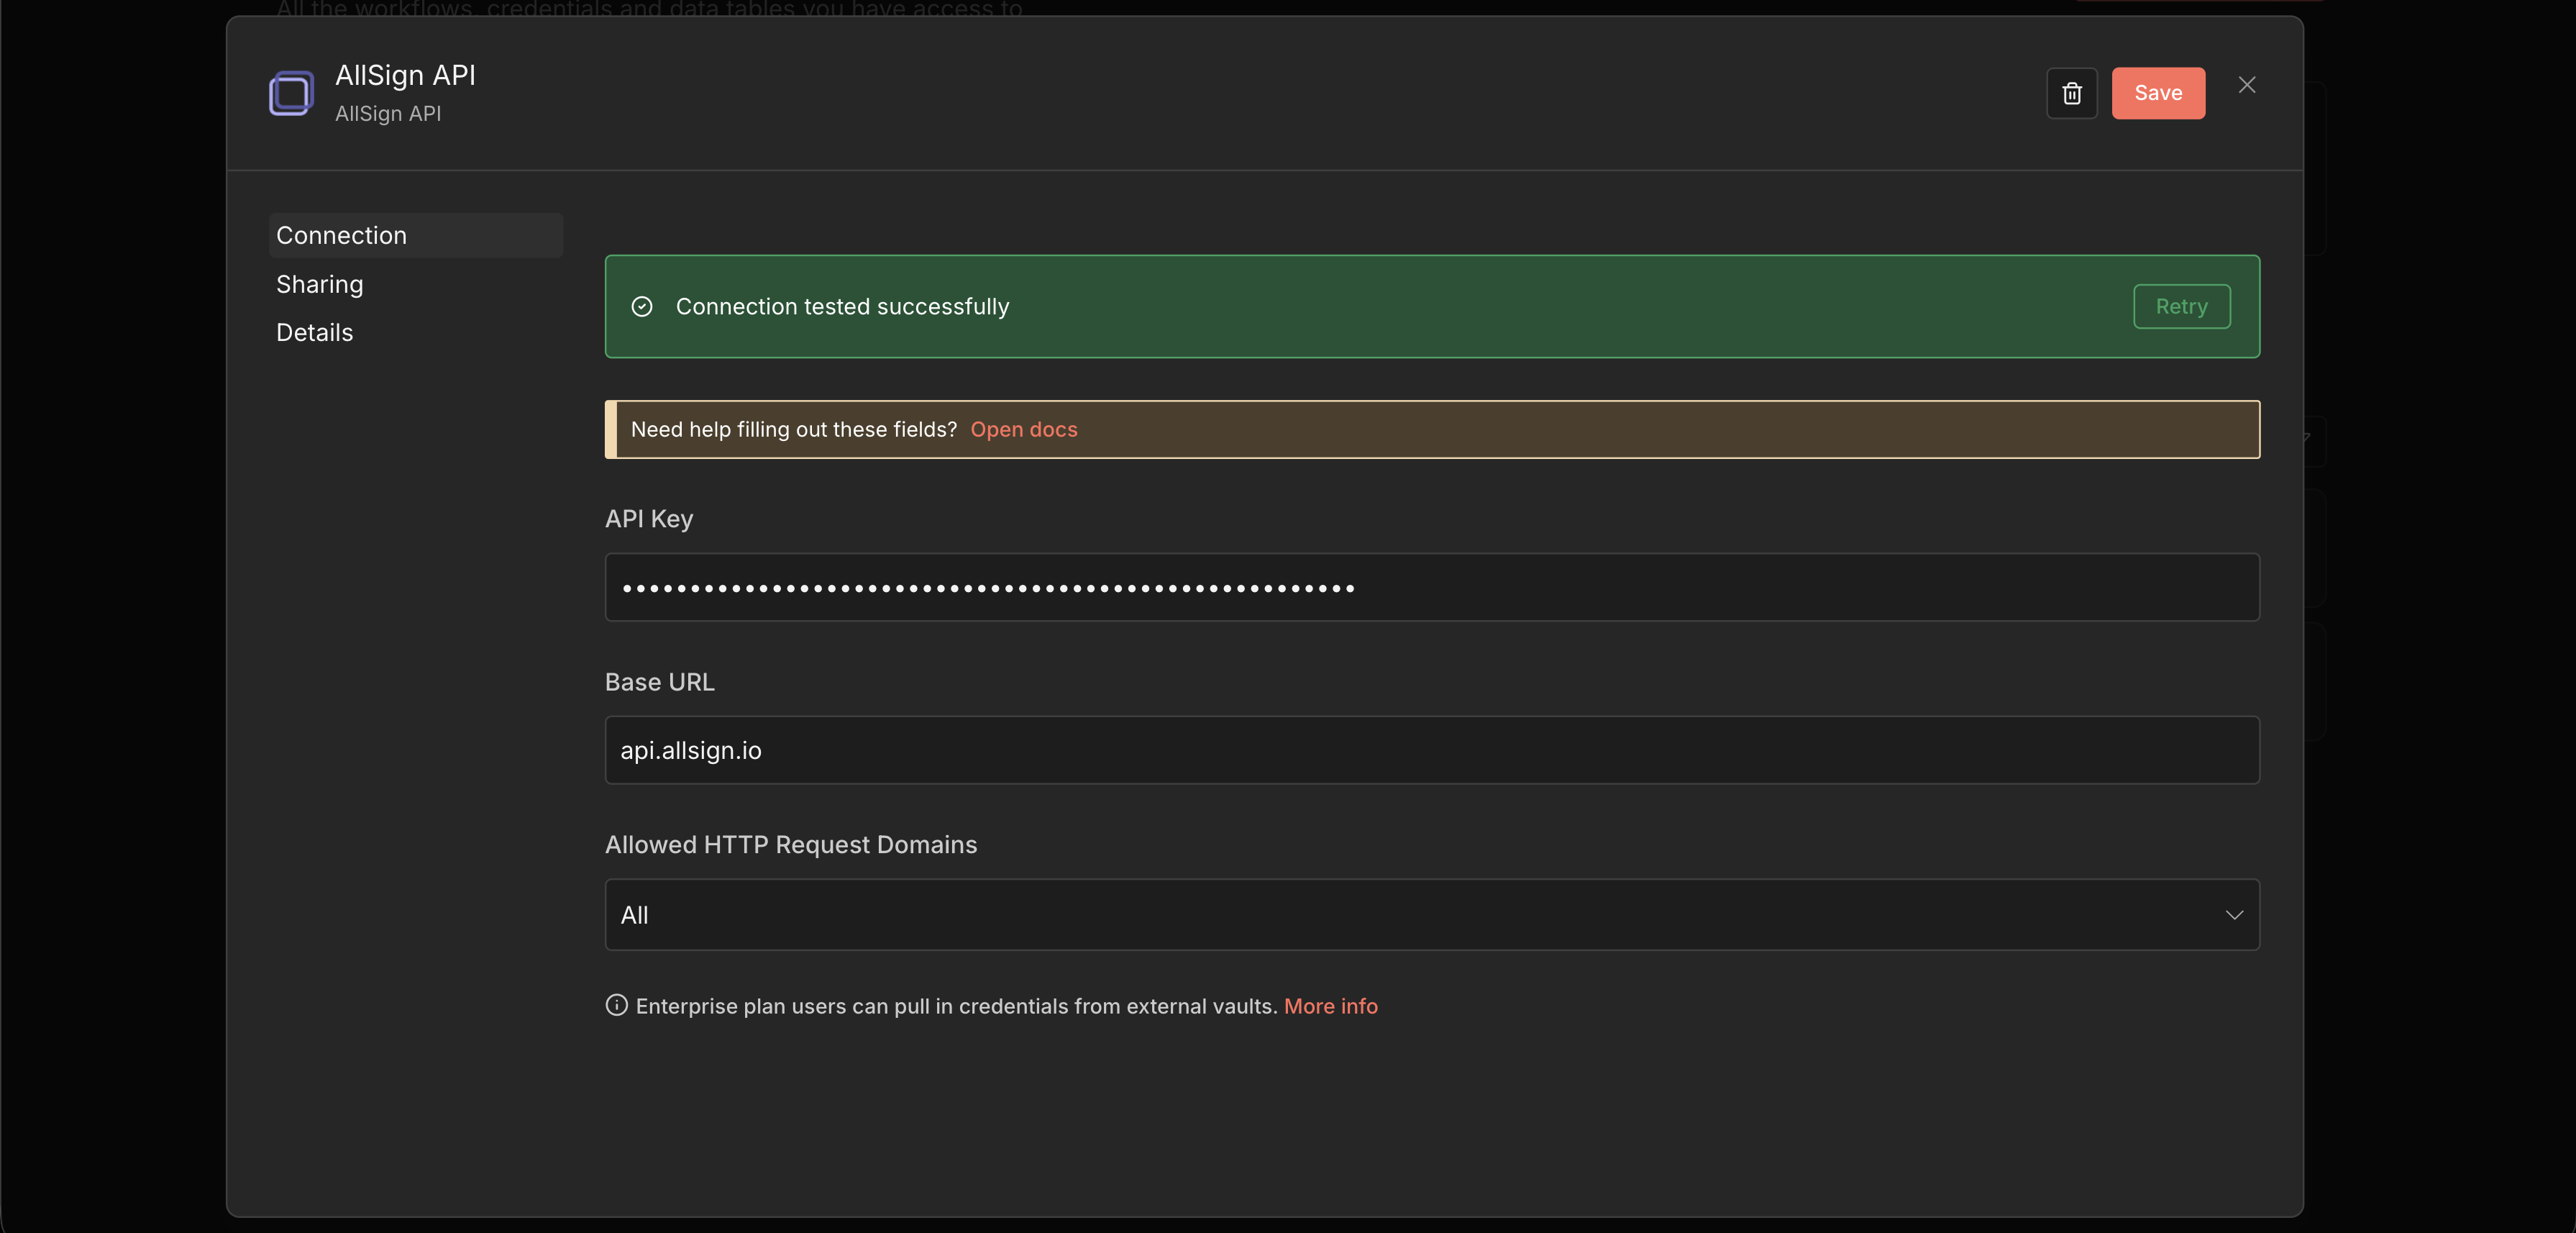The image size is (2576, 1233).
Task: Go to the Details tab
Action: tap(314, 332)
